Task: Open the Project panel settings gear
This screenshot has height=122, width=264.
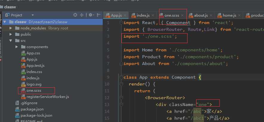Action: (90, 15)
